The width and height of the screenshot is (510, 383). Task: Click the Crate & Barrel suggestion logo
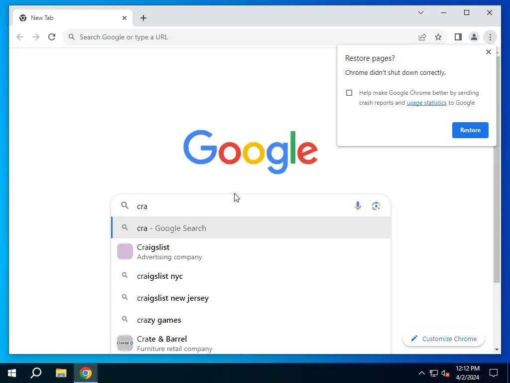tap(125, 343)
